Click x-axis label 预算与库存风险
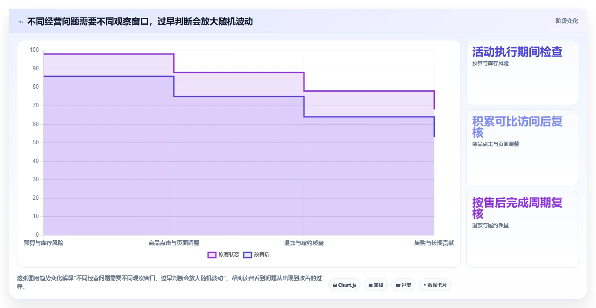The image size is (596, 308). pos(43,243)
